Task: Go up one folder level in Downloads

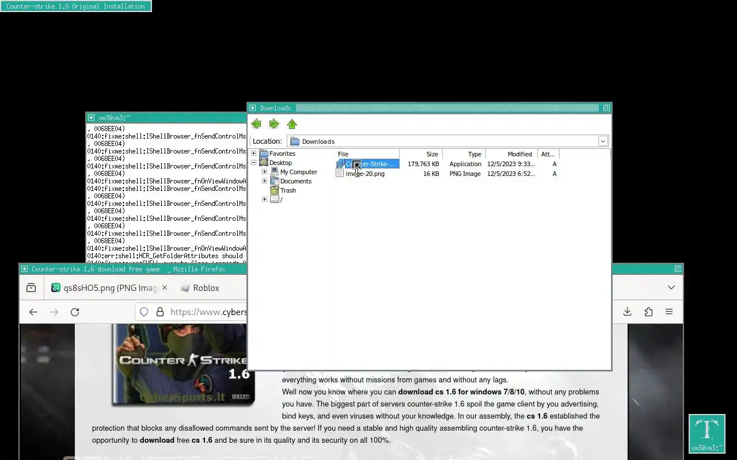Action: click(x=292, y=124)
